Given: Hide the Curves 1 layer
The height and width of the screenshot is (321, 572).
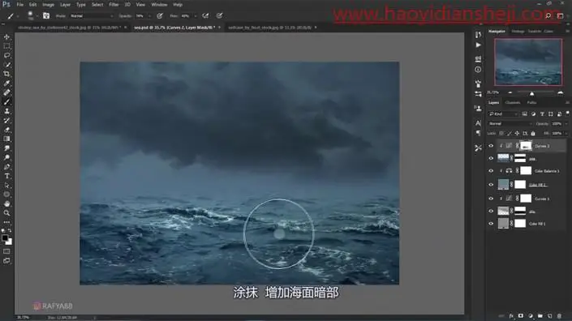Looking at the screenshot, I should coord(491,199).
